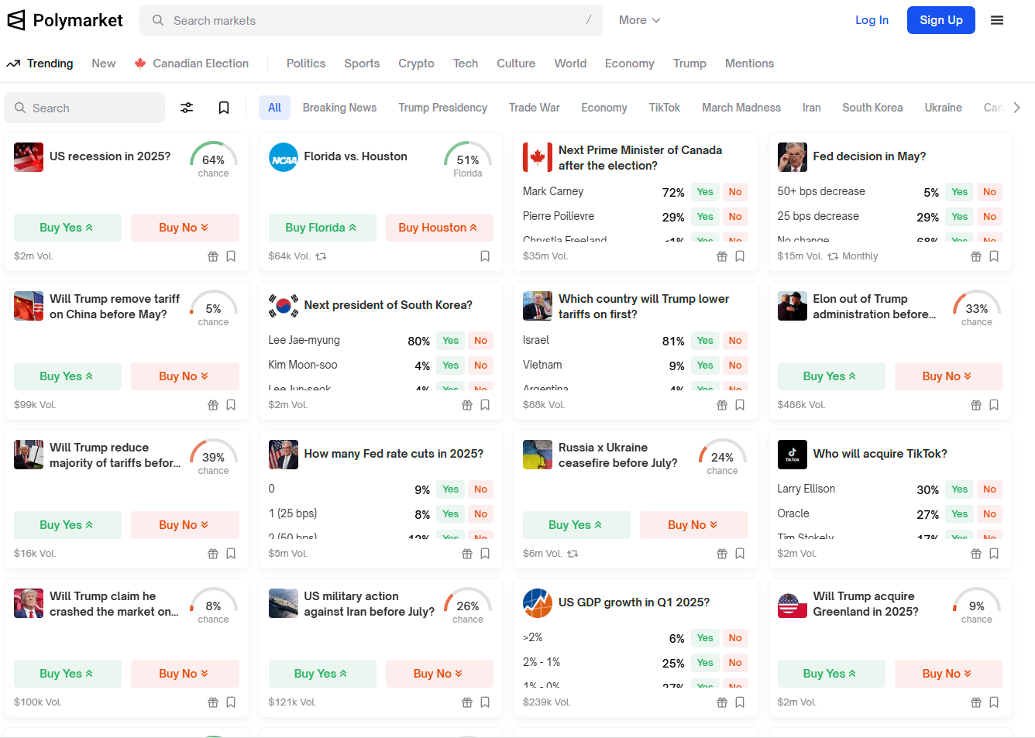Screen dimensions: 1035x738
Task: Gift icon on Which country Trump lower tariffs card
Action: click(x=722, y=405)
